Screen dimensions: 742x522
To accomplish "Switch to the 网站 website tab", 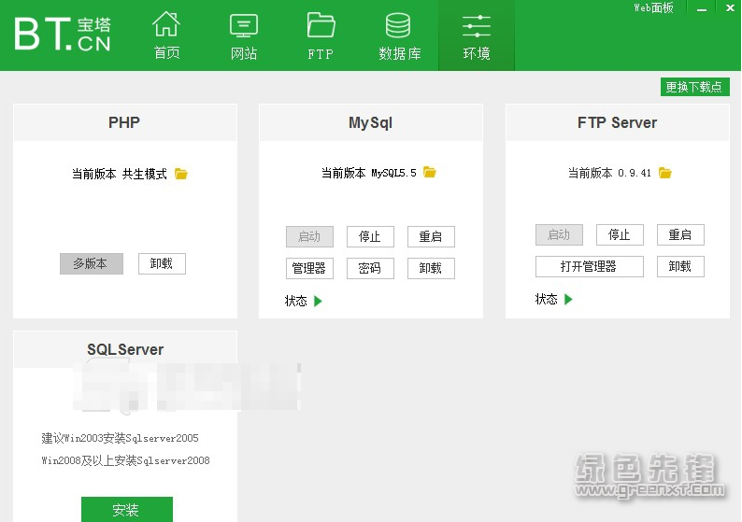I will point(244,35).
